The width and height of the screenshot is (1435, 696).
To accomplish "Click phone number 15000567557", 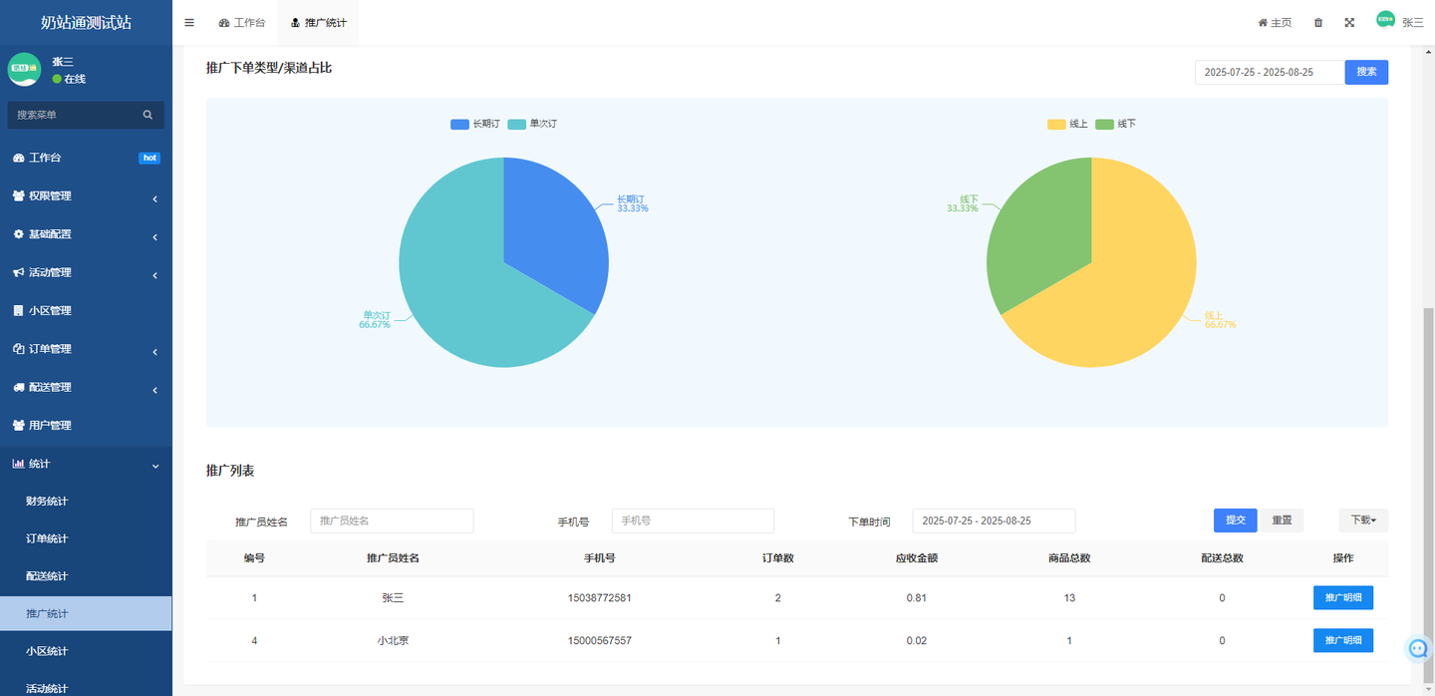I will tap(599, 640).
